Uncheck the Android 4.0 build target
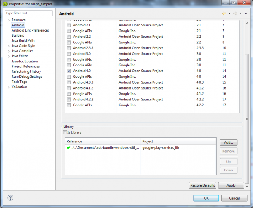253x208 pixels. pyautogui.click(x=69, y=71)
